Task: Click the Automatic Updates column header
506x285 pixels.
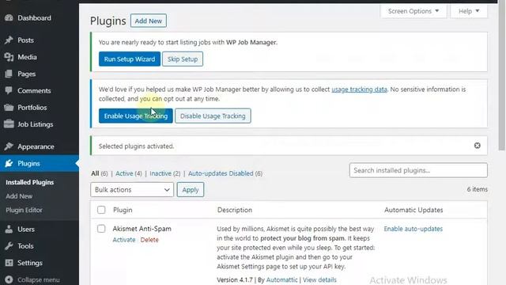Action: pyautogui.click(x=413, y=210)
